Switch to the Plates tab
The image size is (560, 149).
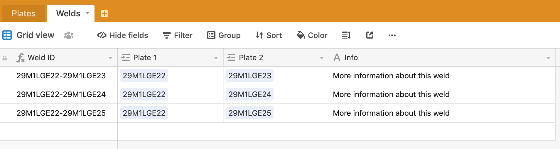click(x=24, y=13)
